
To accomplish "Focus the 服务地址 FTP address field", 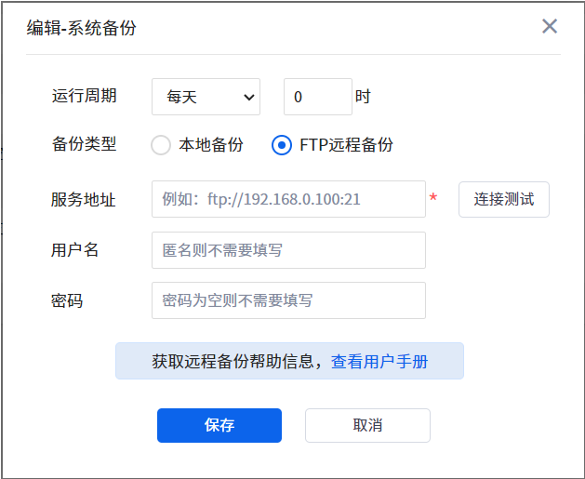I will (288, 199).
